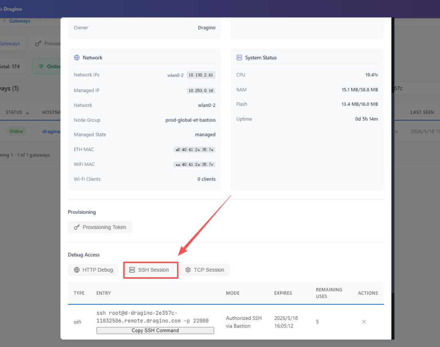
Task: Click the Node Group value prod-global-et-bastion
Action: coord(190,120)
